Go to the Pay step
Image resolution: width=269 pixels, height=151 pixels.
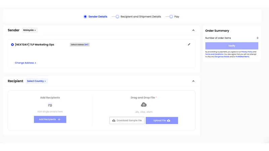tap(174, 16)
